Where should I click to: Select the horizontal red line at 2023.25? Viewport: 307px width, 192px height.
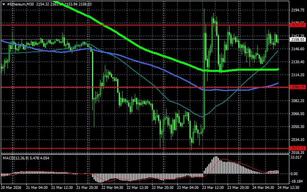coord(145,148)
